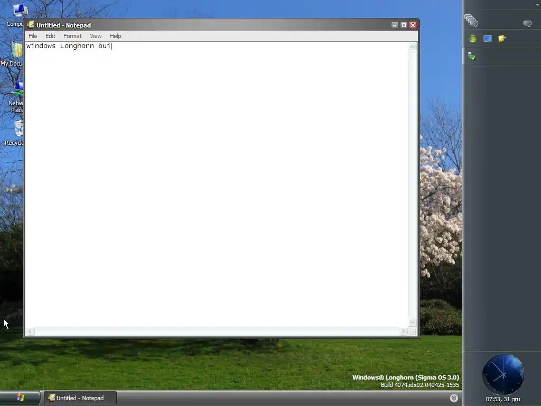The height and width of the screenshot is (406, 541).
Task: Click the single chat bubble sidebar icon
Action: [527, 23]
